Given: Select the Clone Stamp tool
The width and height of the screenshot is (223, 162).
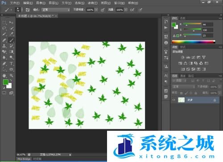Looking at the screenshot, I should pyautogui.click(x=4, y=46).
